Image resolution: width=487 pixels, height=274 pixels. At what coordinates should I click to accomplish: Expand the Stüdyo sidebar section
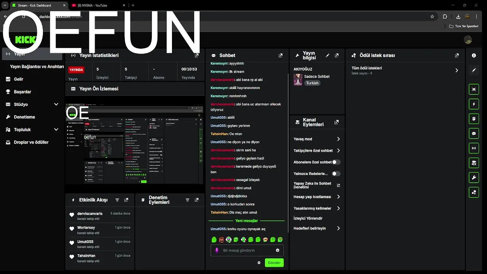coord(56,104)
